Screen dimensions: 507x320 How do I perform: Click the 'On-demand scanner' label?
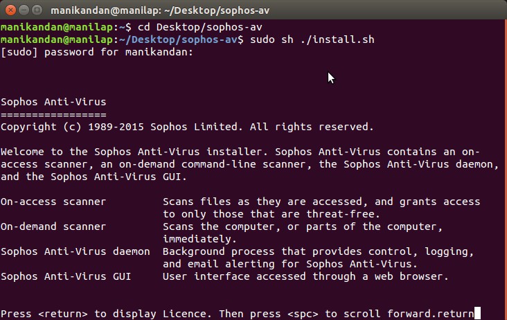coord(53,226)
